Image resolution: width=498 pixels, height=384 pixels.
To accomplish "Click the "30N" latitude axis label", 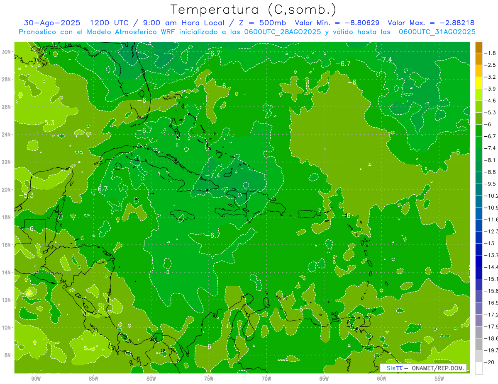I will 7,52.
